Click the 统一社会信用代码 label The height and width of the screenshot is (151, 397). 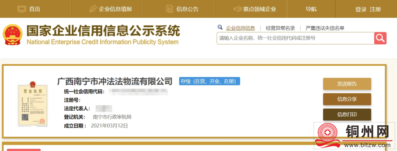click(84, 91)
